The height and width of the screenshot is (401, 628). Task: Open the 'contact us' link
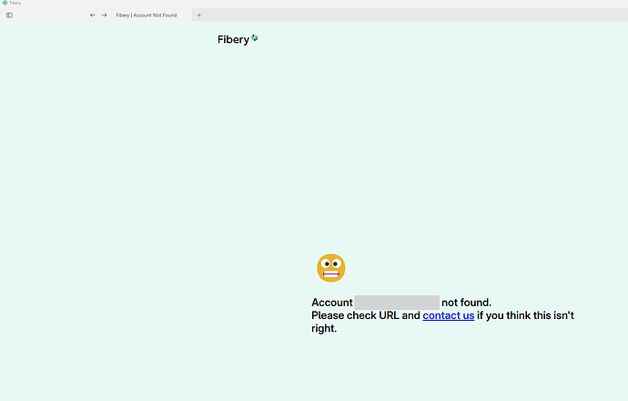(x=448, y=315)
